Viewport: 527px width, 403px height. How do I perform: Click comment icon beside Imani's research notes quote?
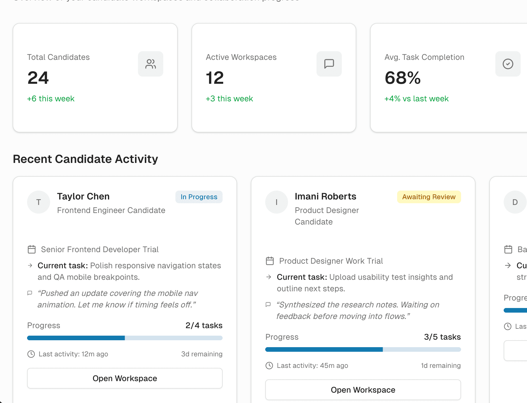tap(268, 305)
